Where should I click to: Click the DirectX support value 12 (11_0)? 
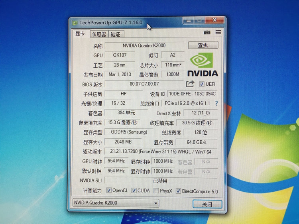coord(201,113)
